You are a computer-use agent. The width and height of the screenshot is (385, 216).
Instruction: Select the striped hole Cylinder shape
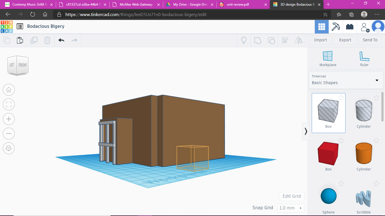(x=364, y=113)
